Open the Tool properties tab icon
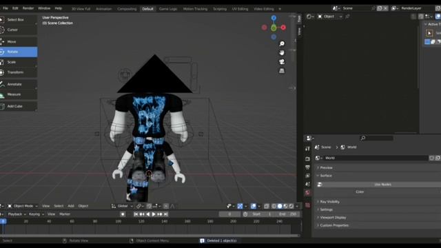Image resolution: width=441 pixels, height=248 pixels. [307, 149]
